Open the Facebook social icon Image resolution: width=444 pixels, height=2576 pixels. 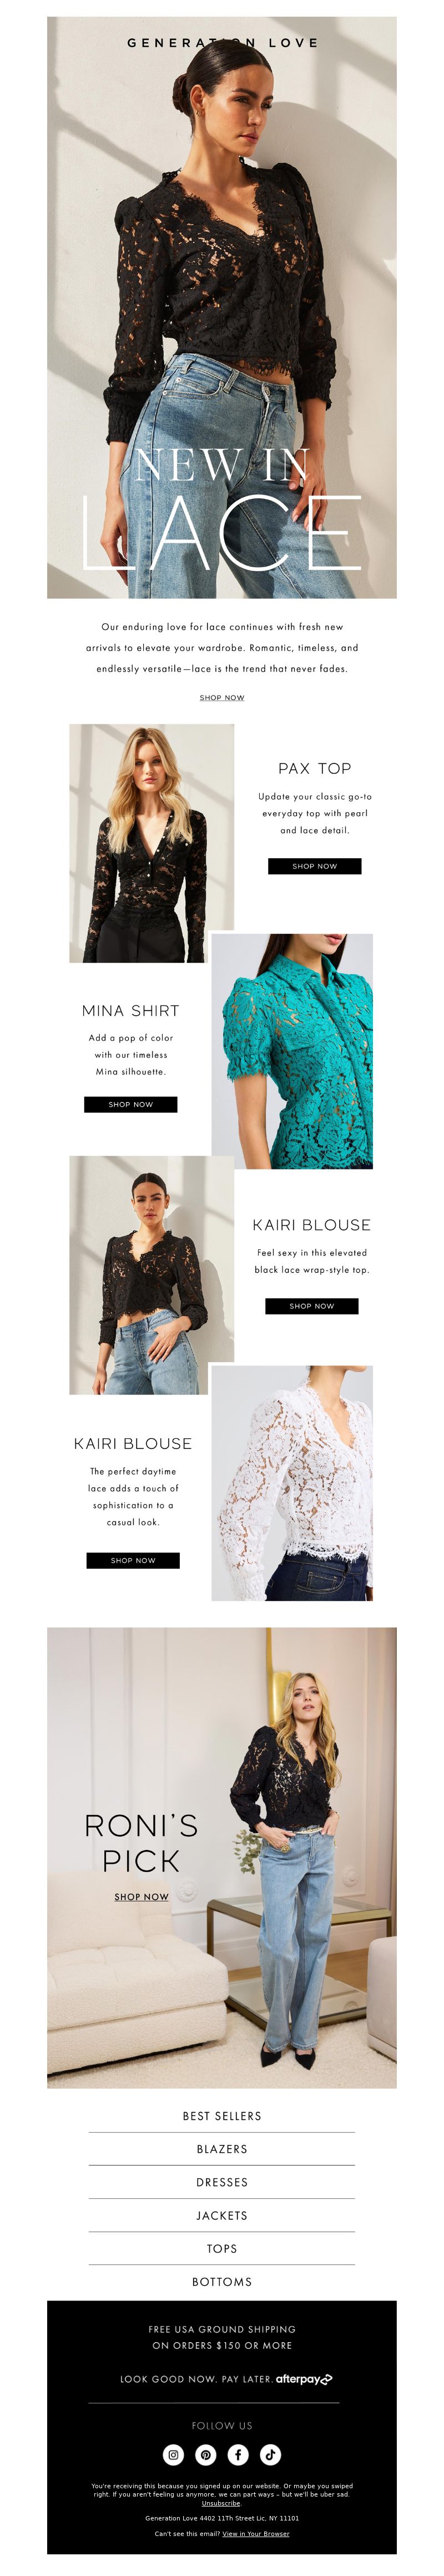[238, 2454]
